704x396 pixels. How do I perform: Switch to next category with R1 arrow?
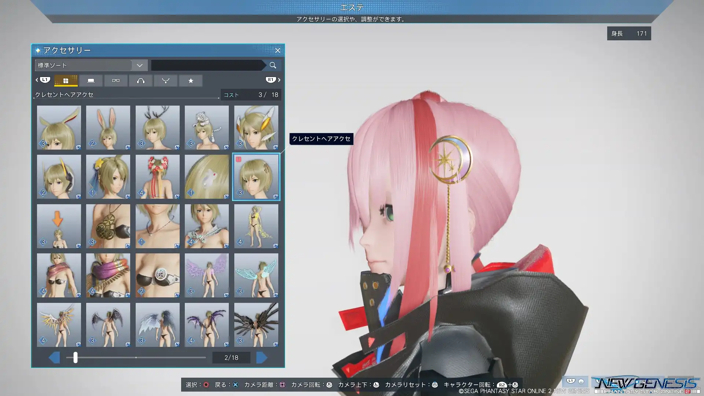pyautogui.click(x=273, y=80)
